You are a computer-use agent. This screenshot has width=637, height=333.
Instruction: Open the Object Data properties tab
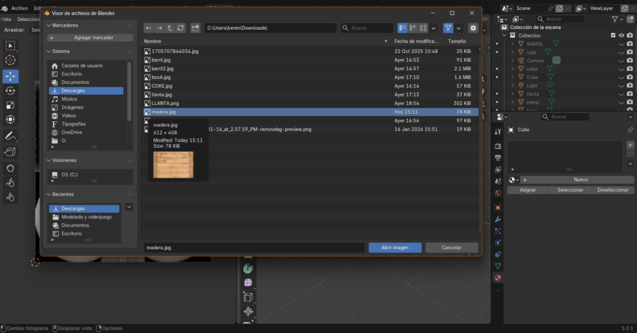(498, 266)
